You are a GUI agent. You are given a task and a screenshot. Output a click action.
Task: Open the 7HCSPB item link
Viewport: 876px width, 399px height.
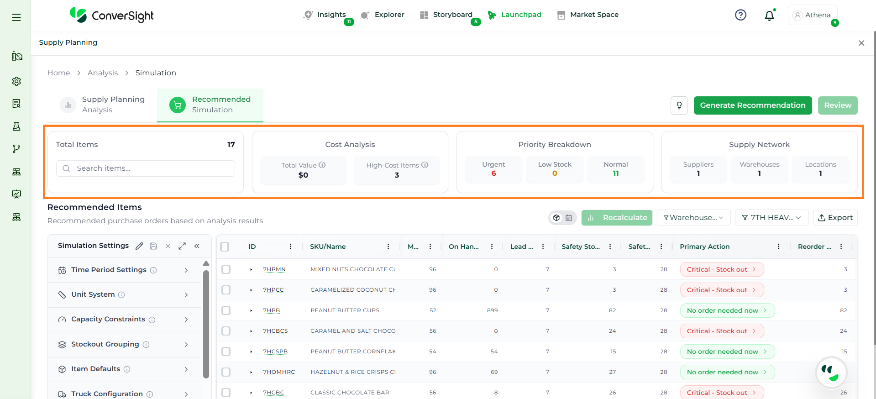(275, 352)
